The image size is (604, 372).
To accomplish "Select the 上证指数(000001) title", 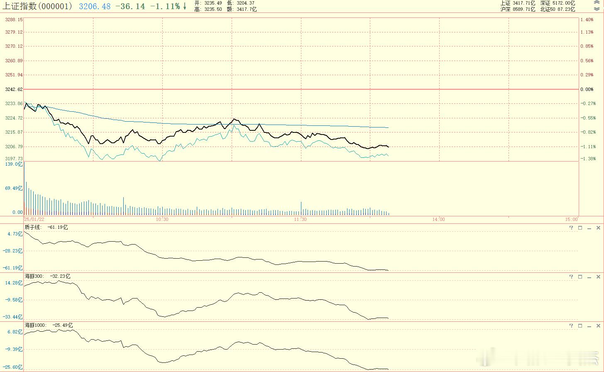I will click(x=37, y=6).
